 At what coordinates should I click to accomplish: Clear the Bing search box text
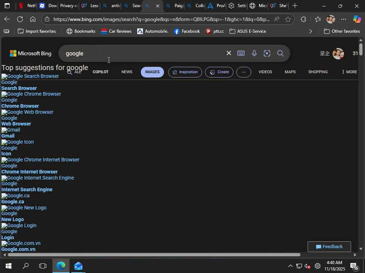tap(228, 53)
